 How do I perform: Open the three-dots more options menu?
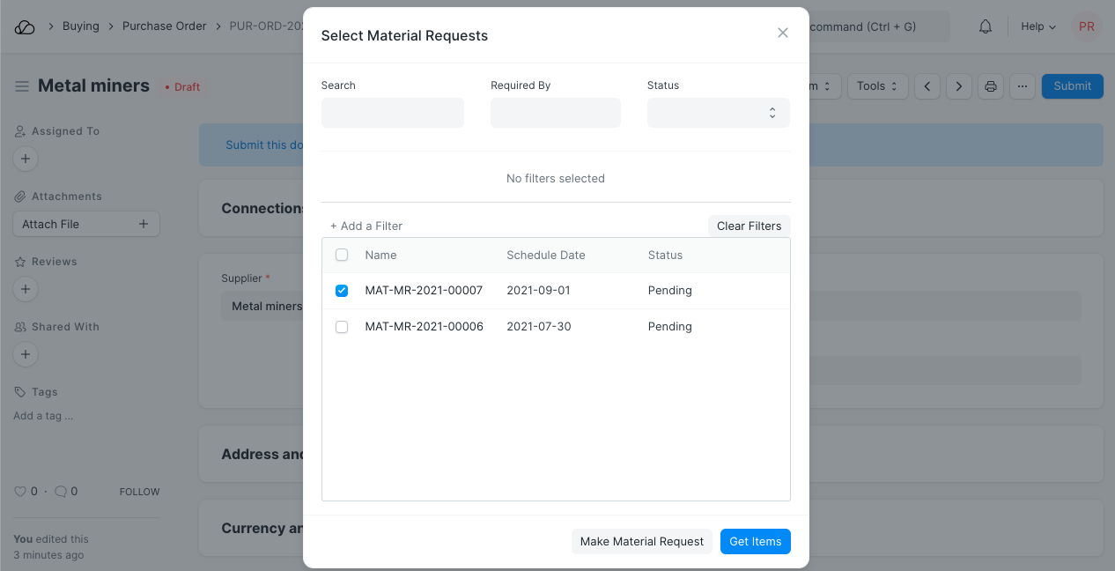pos(1022,86)
